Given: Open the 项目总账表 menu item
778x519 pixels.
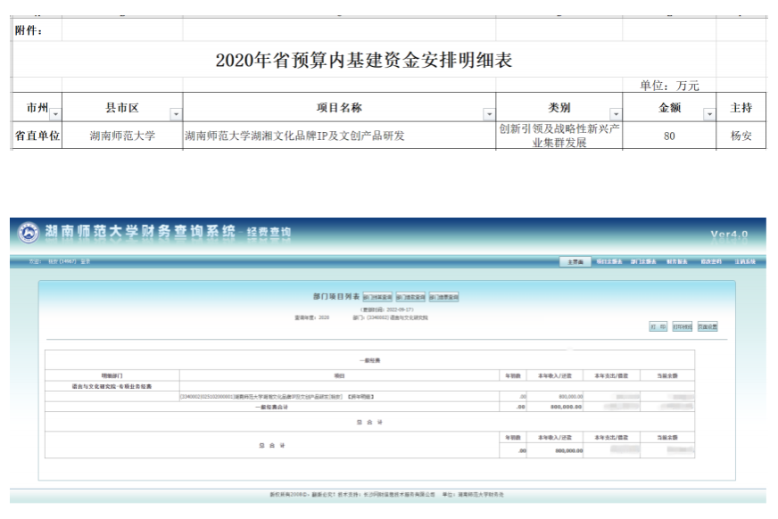Looking at the screenshot, I should [608, 262].
